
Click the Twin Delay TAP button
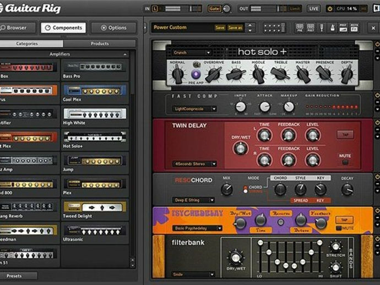345,135
